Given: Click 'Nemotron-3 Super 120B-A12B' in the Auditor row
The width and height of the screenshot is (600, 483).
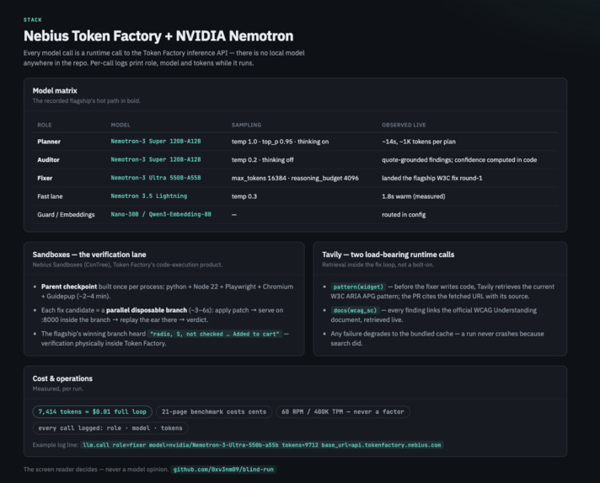Looking at the screenshot, I should click(x=156, y=159).
